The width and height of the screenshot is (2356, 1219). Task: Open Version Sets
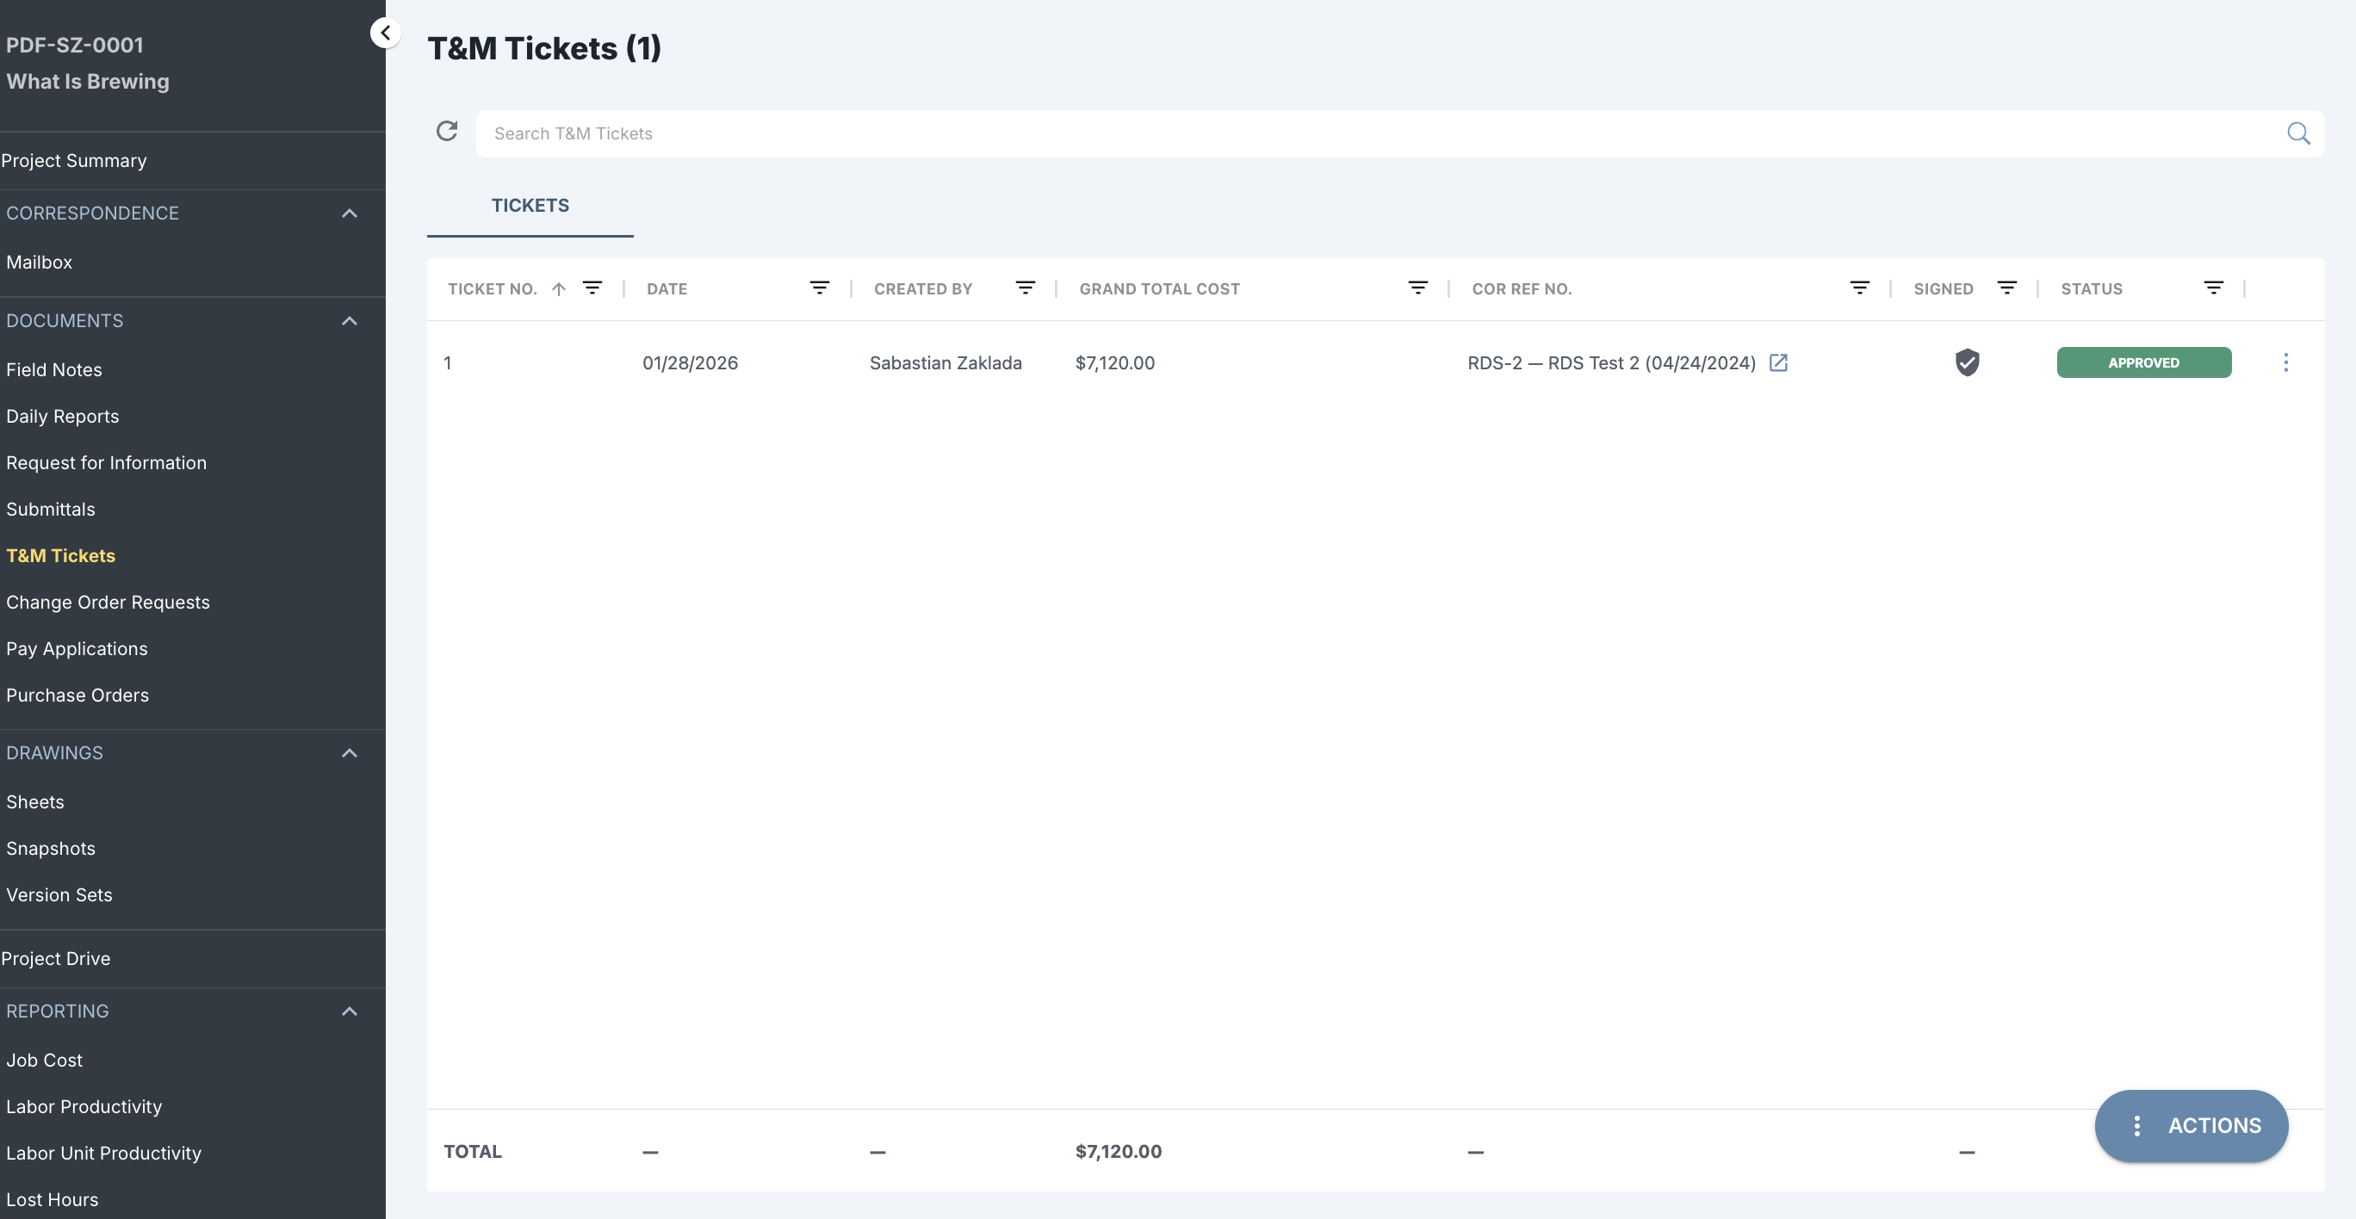click(59, 895)
